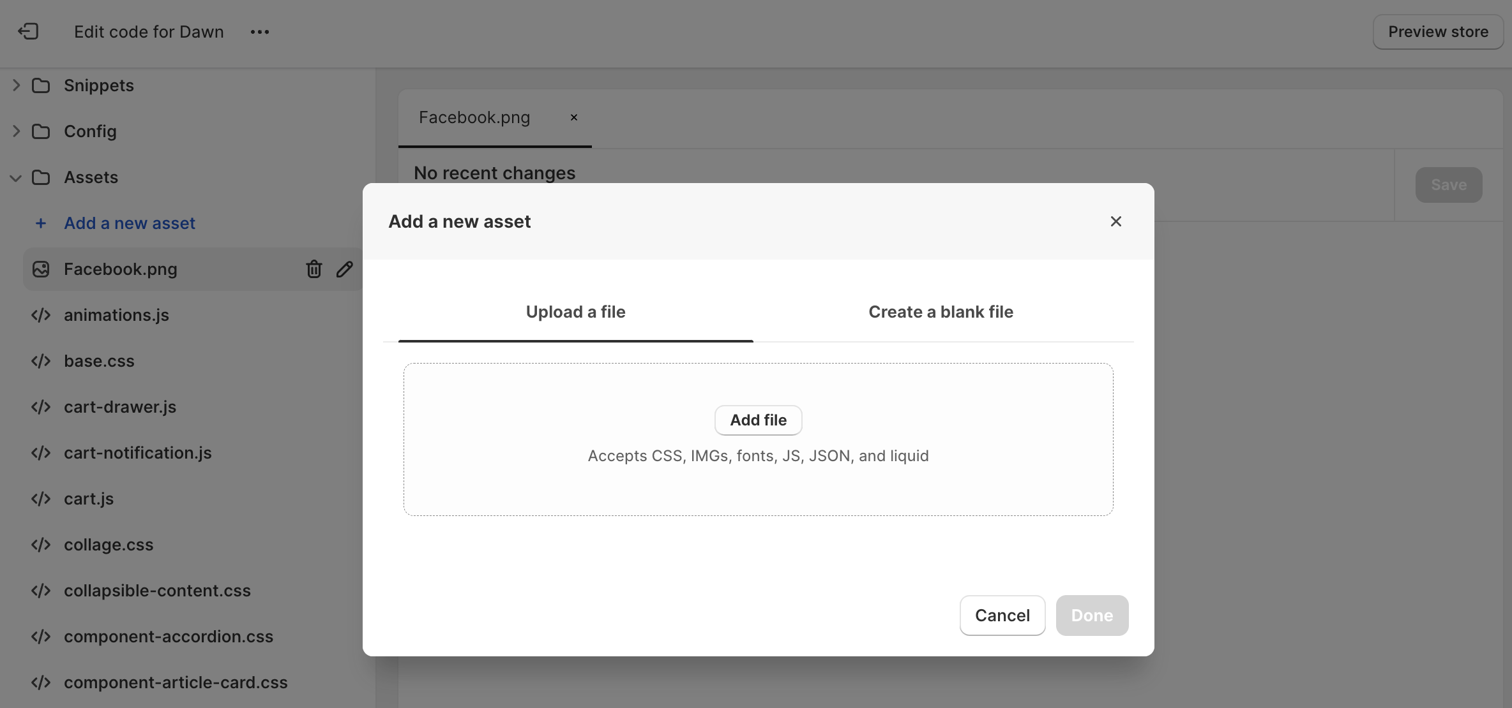Collapse the Assets folder chevron
1512x708 pixels.
pyautogui.click(x=16, y=178)
